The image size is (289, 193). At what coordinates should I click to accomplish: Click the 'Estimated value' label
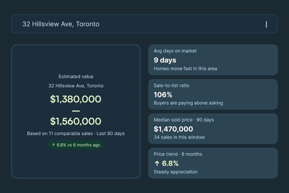[x=76, y=76]
